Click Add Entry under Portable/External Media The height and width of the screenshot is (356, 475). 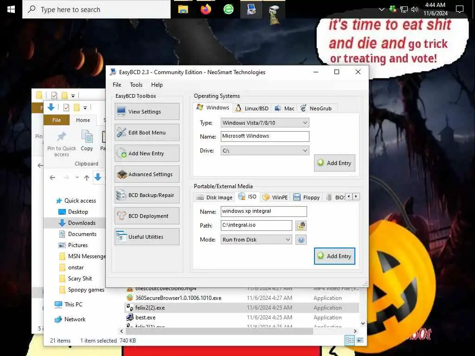click(334, 256)
